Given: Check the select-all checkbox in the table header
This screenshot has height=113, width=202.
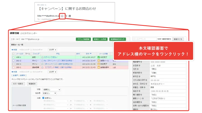Looking at the screenshot, I should coord(13,54).
